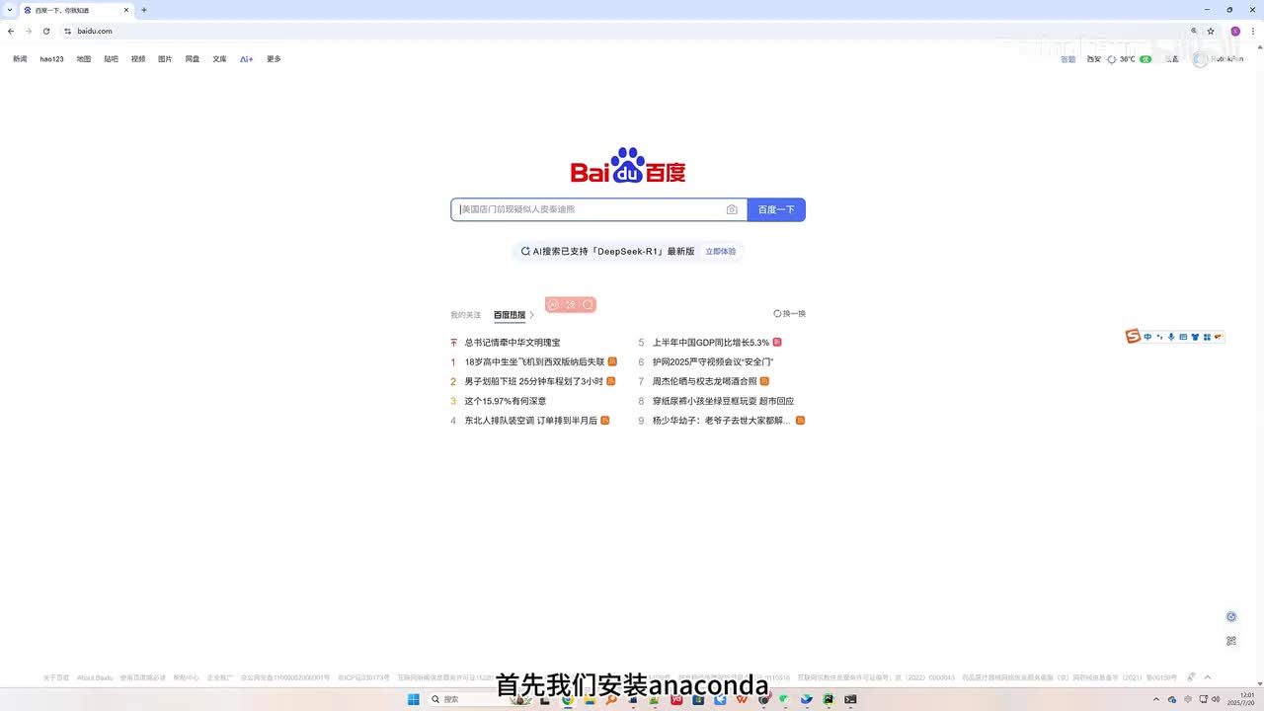This screenshot has height=711, width=1264.
Task: Click the site info icon beside baidu.com
Action: [68, 31]
